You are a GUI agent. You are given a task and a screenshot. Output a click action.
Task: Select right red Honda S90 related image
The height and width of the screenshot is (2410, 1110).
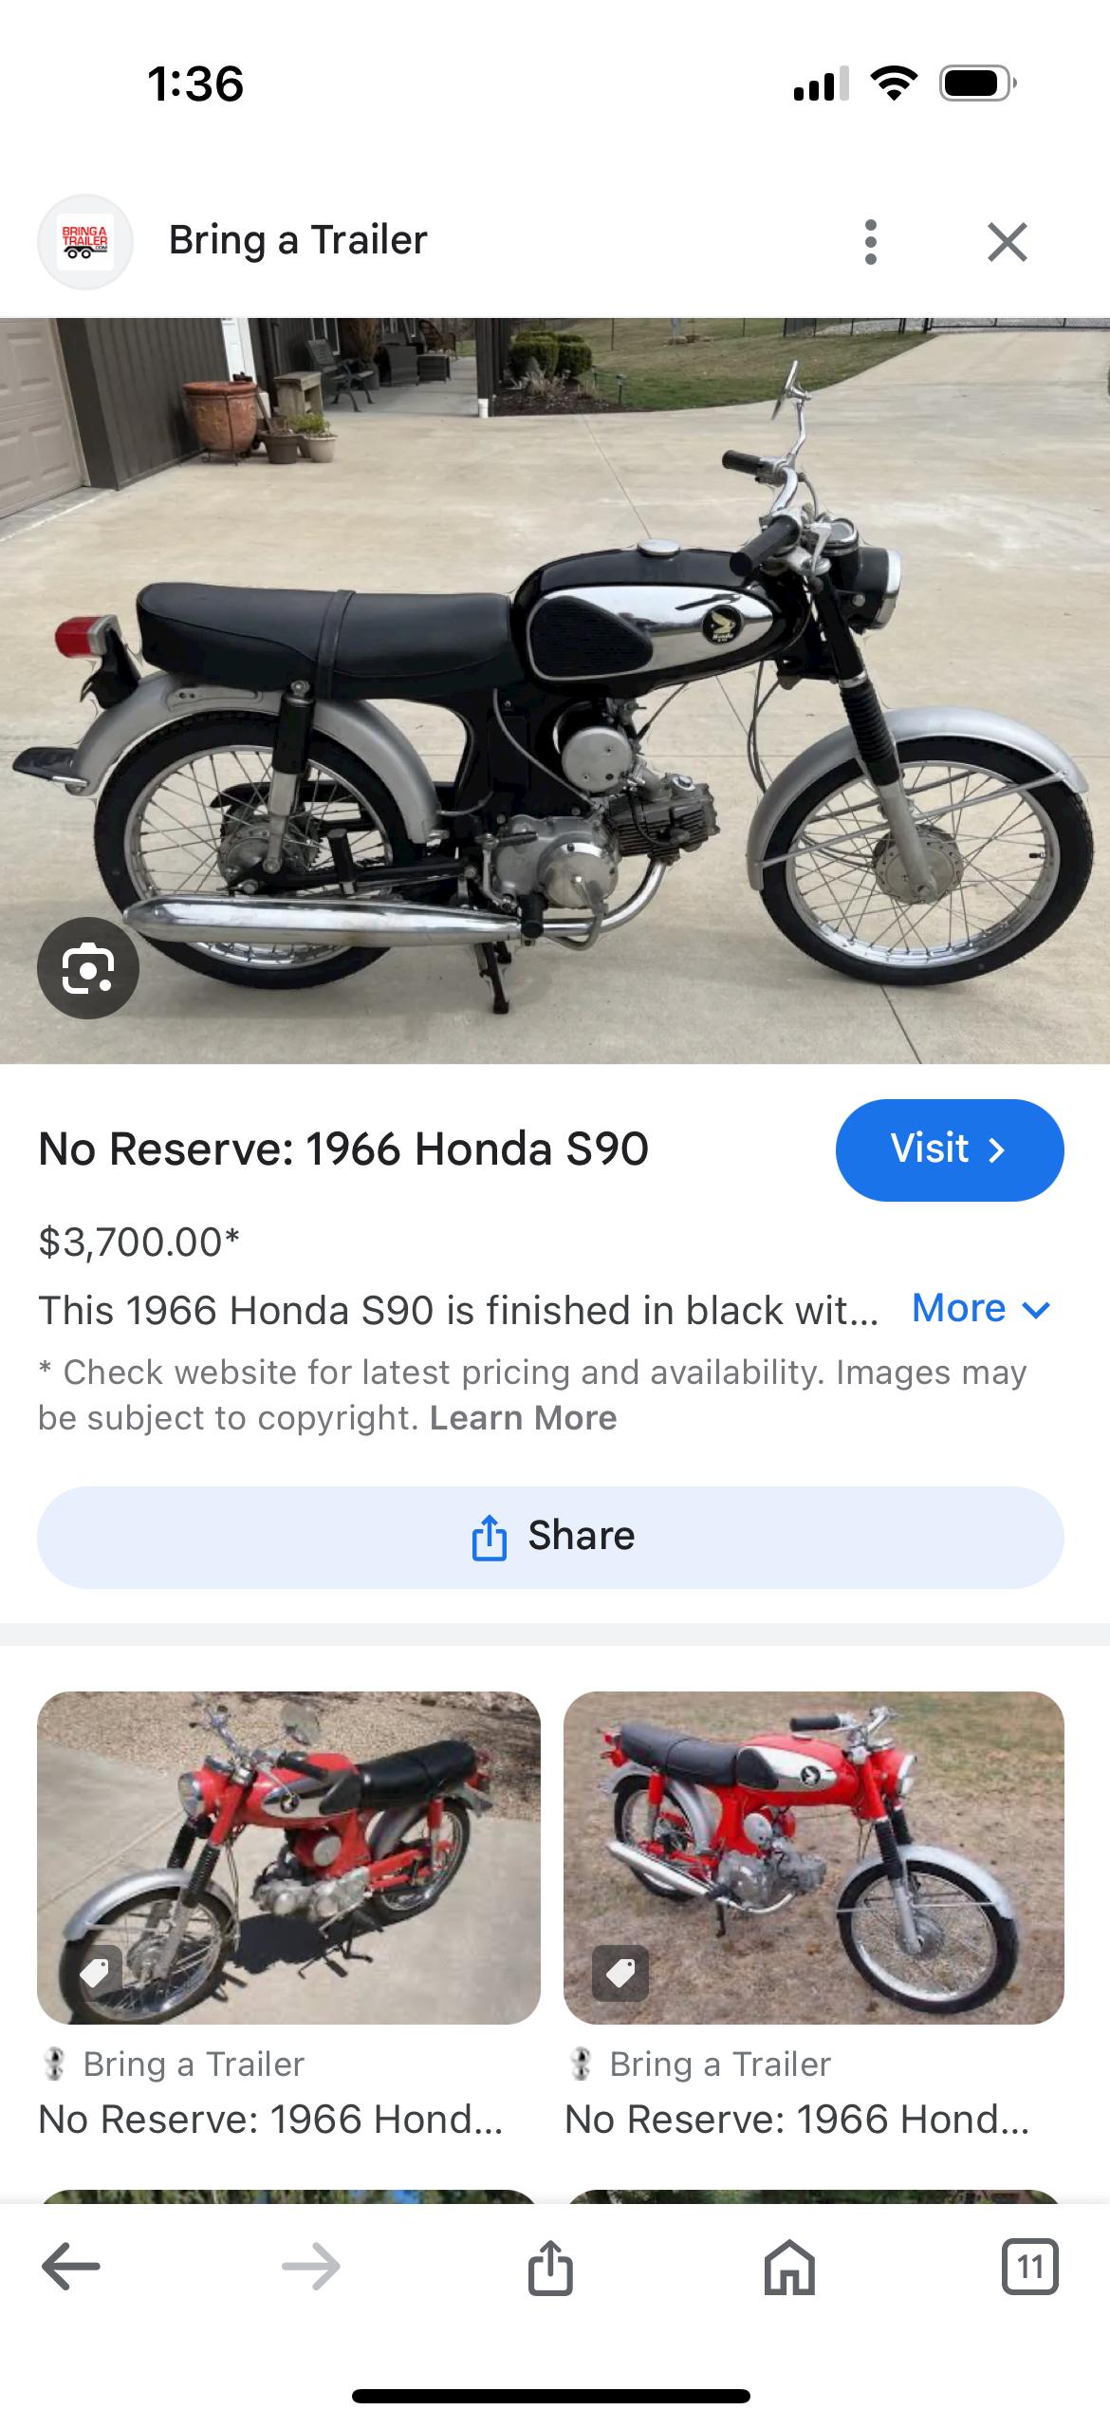click(x=814, y=1858)
